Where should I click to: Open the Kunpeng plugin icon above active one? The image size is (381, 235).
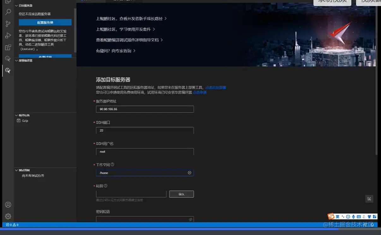click(8, 59)
